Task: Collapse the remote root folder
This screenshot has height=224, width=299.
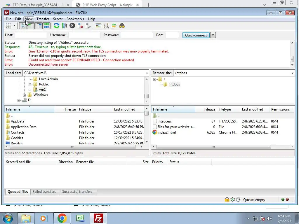Action: (155, 79)
